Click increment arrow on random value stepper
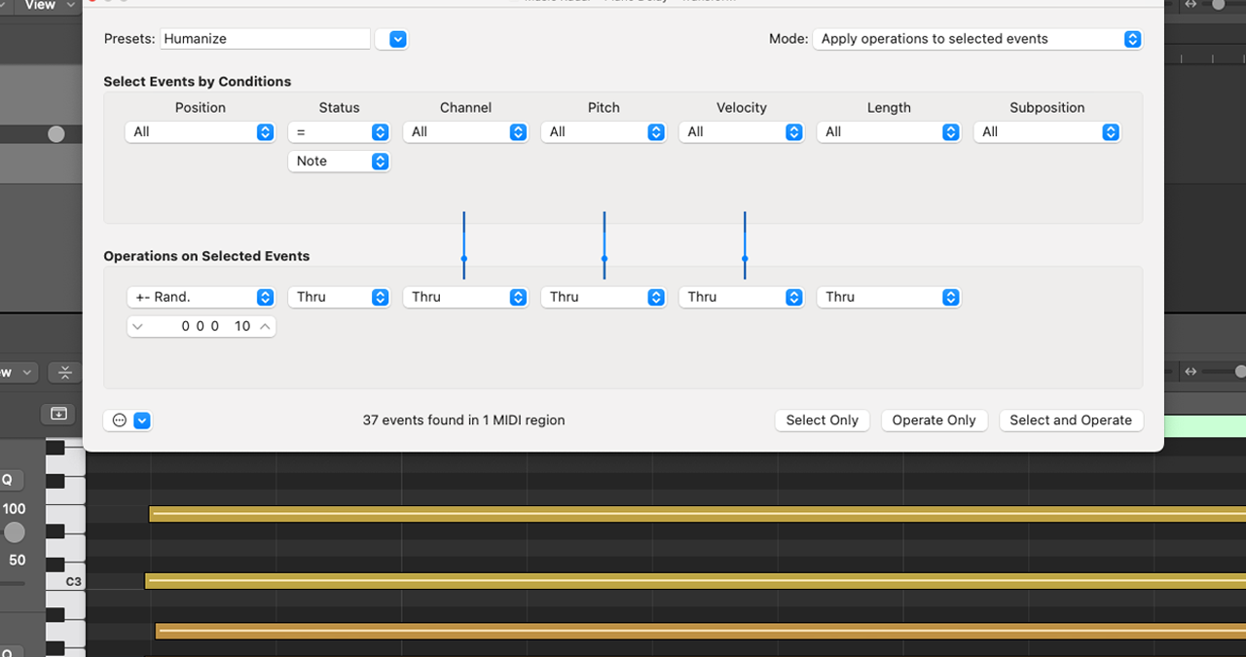1246x657 pixels. pos(265,326)
